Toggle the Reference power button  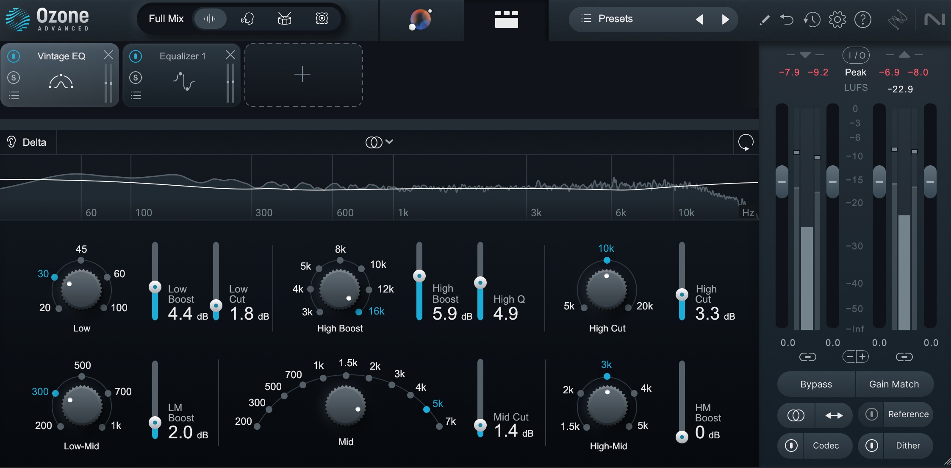tap(871, 414)
